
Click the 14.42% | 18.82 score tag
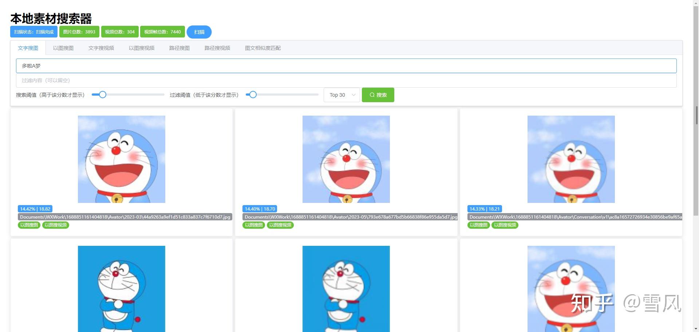[x=35, y=209]
